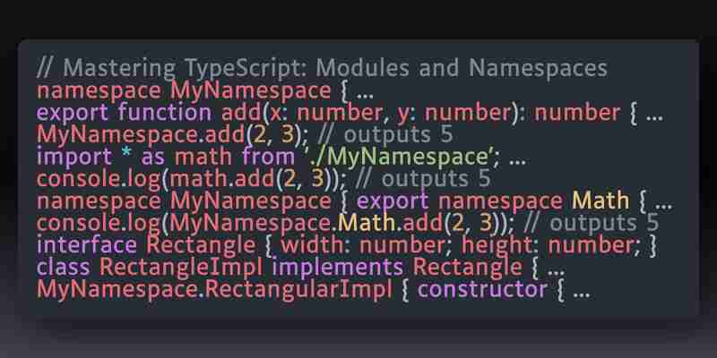717x358 pixels.
Task: Click the line 'MyNamespace.RectangularImpl { constructor { ...'
Action: click(x=313, y=290)
